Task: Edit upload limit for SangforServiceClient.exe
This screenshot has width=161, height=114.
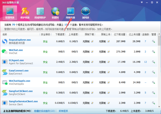Action: pyautogui.click(x=108, y=103)
